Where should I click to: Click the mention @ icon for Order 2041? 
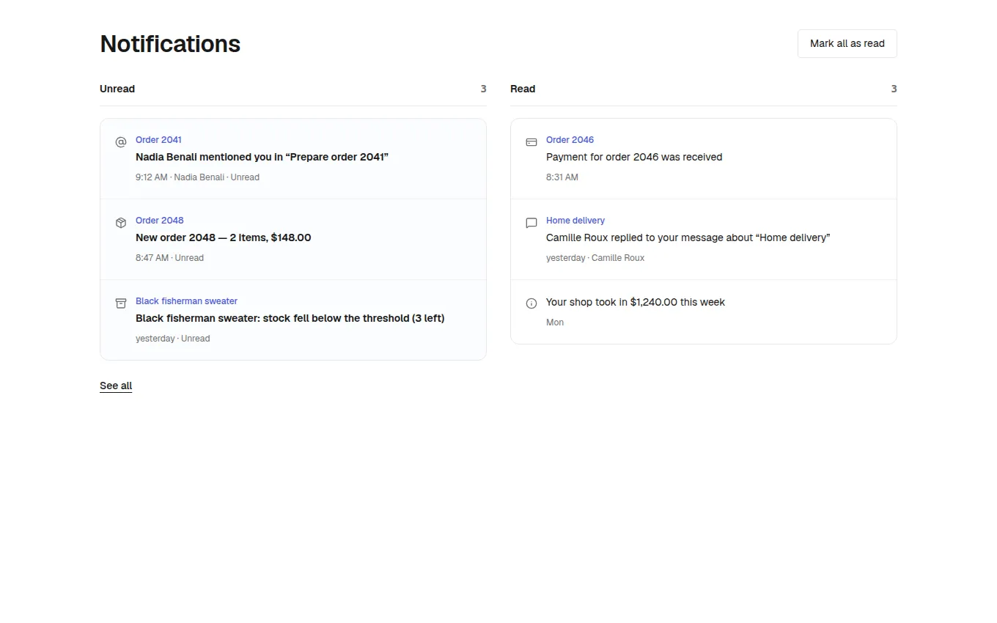click(121, 142)
